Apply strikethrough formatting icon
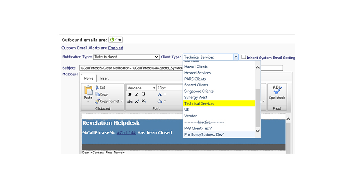The width and height of the screenshot is (354, 187). [x=130, y=101]
